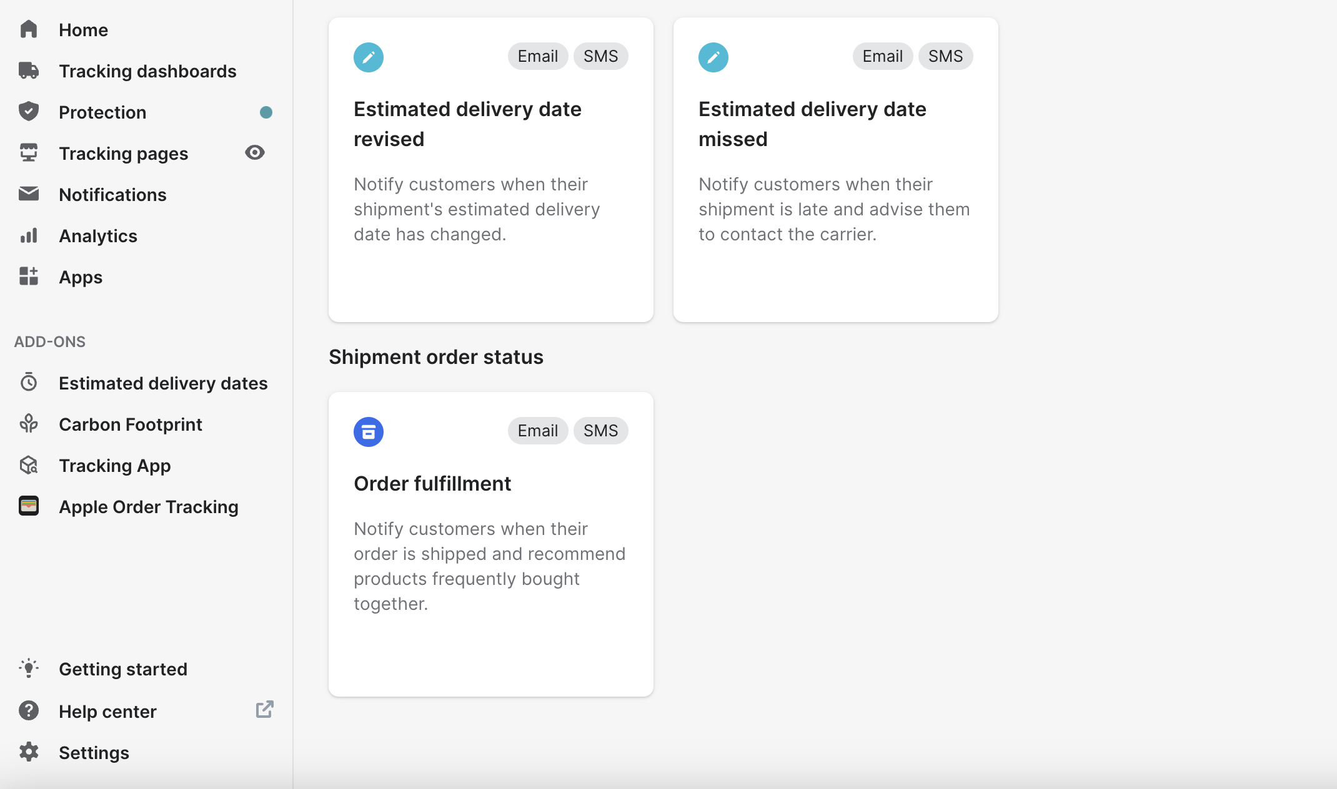
Task: Click SMS tag on Order fulfillment card
Action: click(600, 431)
